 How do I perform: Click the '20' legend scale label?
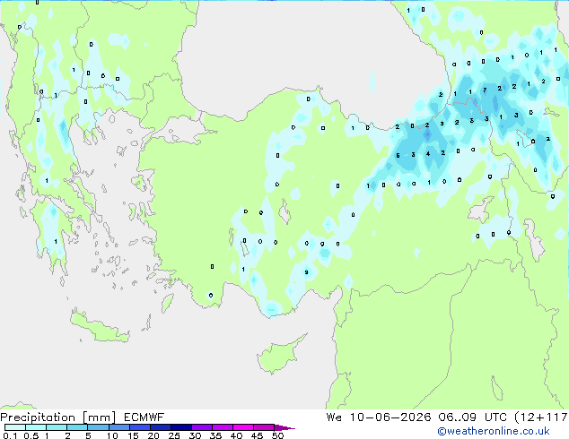(x=153, y=435)
